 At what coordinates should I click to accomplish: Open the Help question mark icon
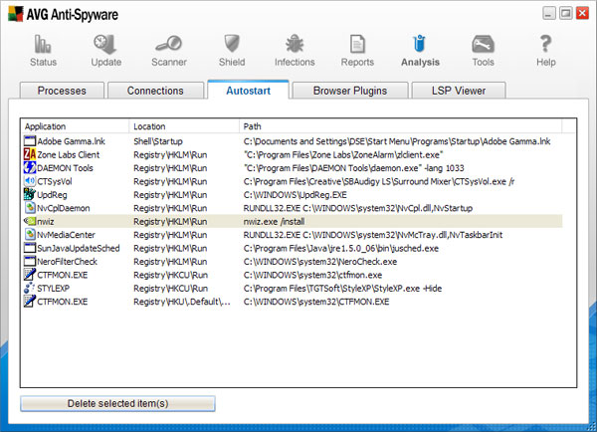(545, 44)
